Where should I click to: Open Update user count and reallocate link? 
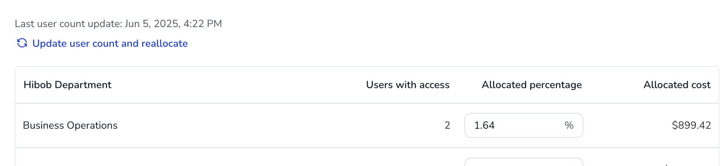(102, 43)
